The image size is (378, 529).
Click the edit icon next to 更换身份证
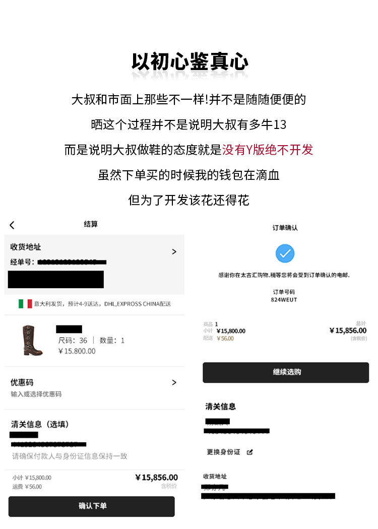click(x=250, y=452)
